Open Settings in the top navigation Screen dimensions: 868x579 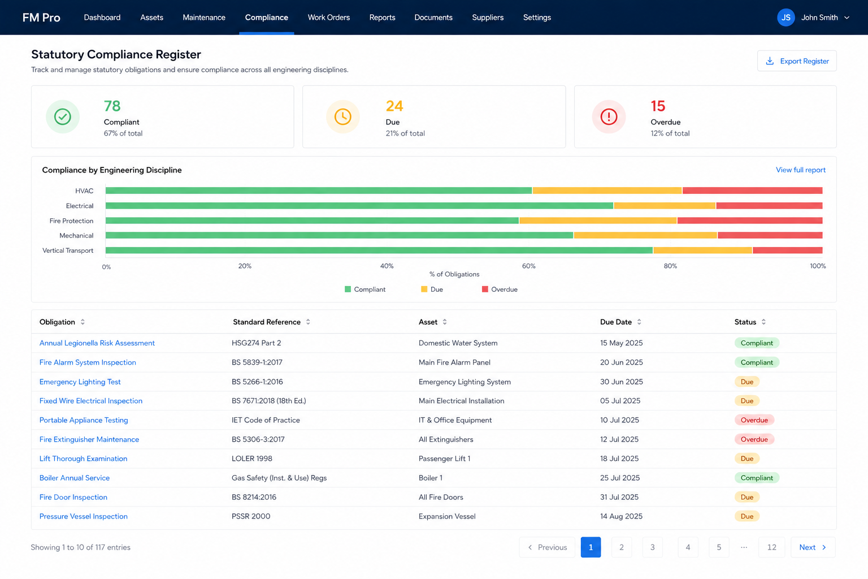click(537, 18)
